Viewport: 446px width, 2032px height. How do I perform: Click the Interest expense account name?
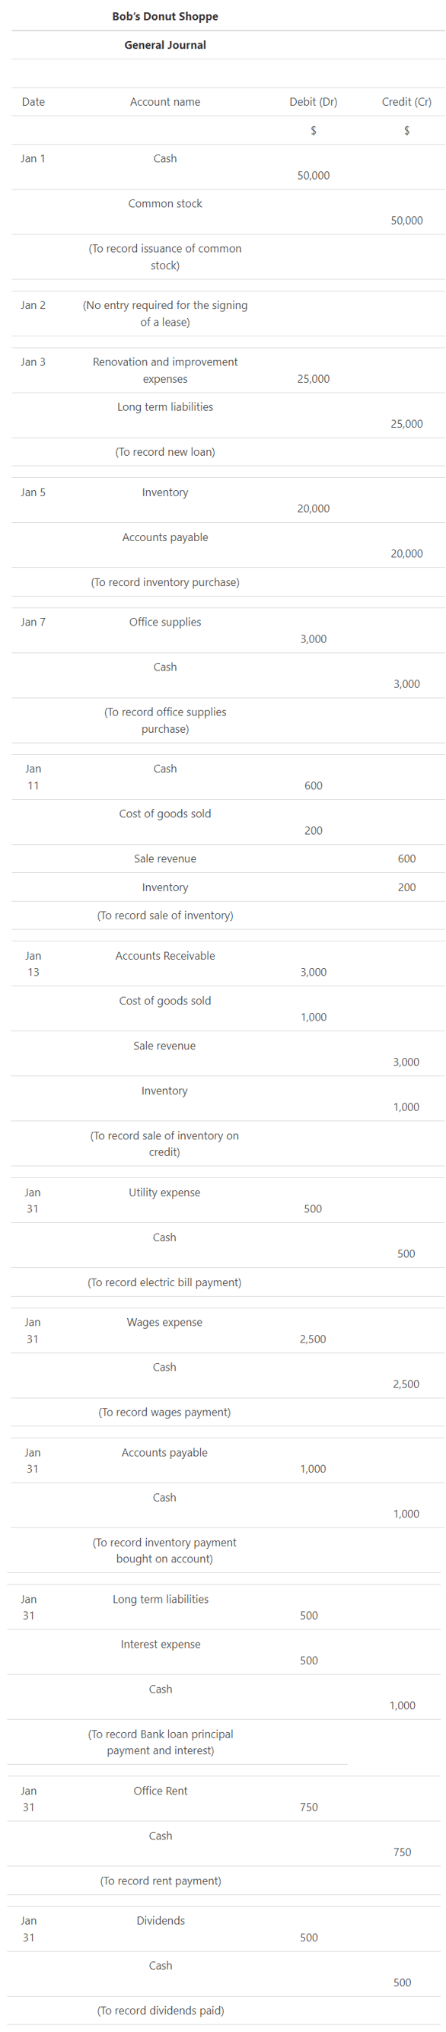pyautogui.click(x=161, y=1645)
